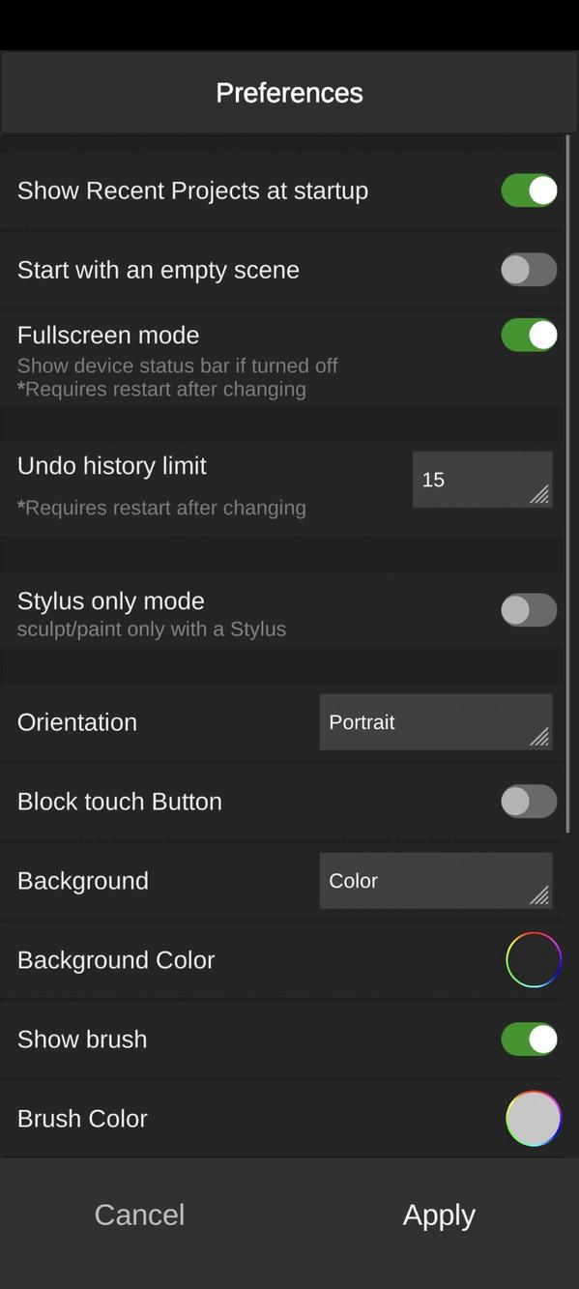The image size is (579, 1289).
Task: Open the Background Color picker wheel
Action: point(533,959)
